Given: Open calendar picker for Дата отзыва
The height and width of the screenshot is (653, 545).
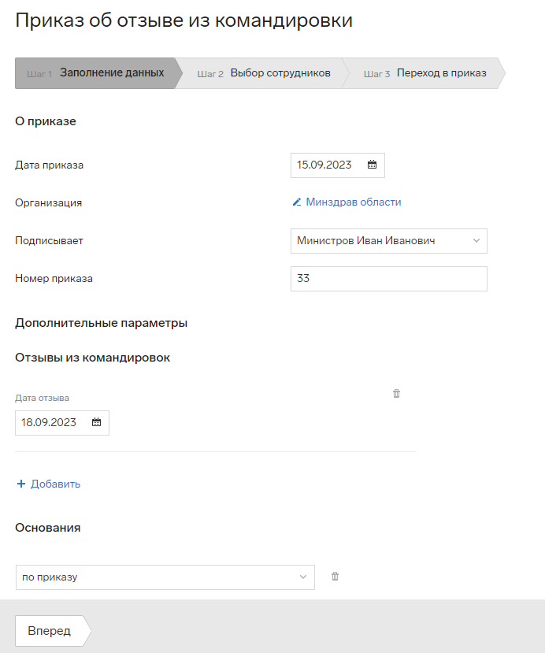Looking at the screenshot, I should coord(96,422).
